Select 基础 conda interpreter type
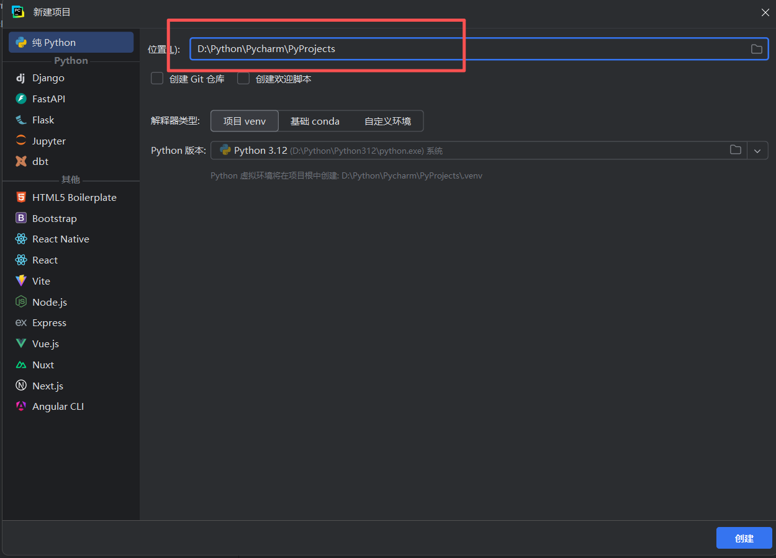Screen dimensions: 776x558 tap(315, 121)
